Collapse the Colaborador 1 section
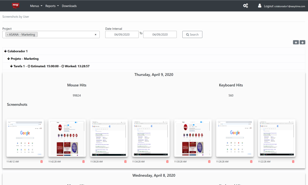The height and width of the screenshot is (185, 308). [6, 51]
